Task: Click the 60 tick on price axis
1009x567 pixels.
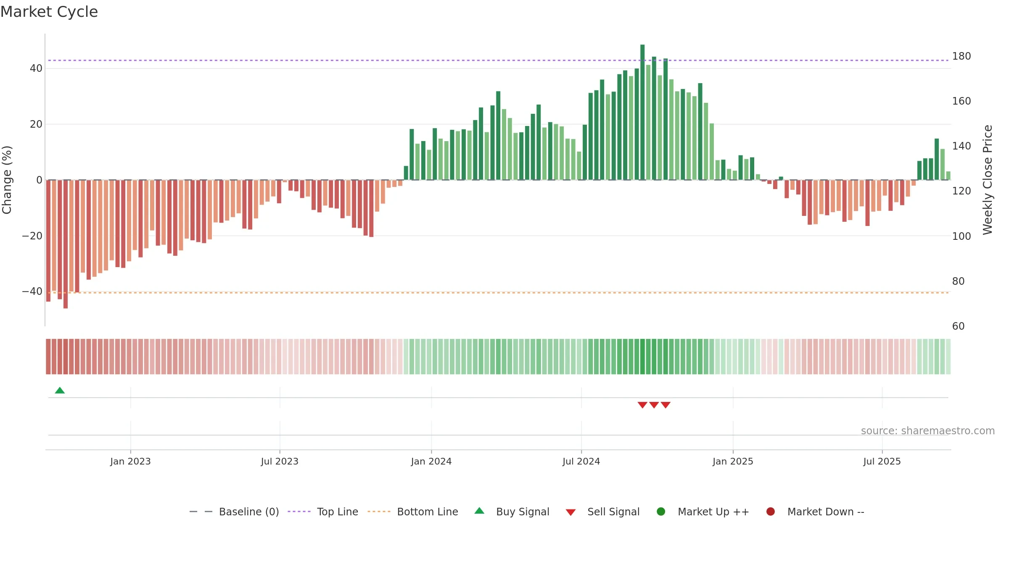Action: click(959, 326)
